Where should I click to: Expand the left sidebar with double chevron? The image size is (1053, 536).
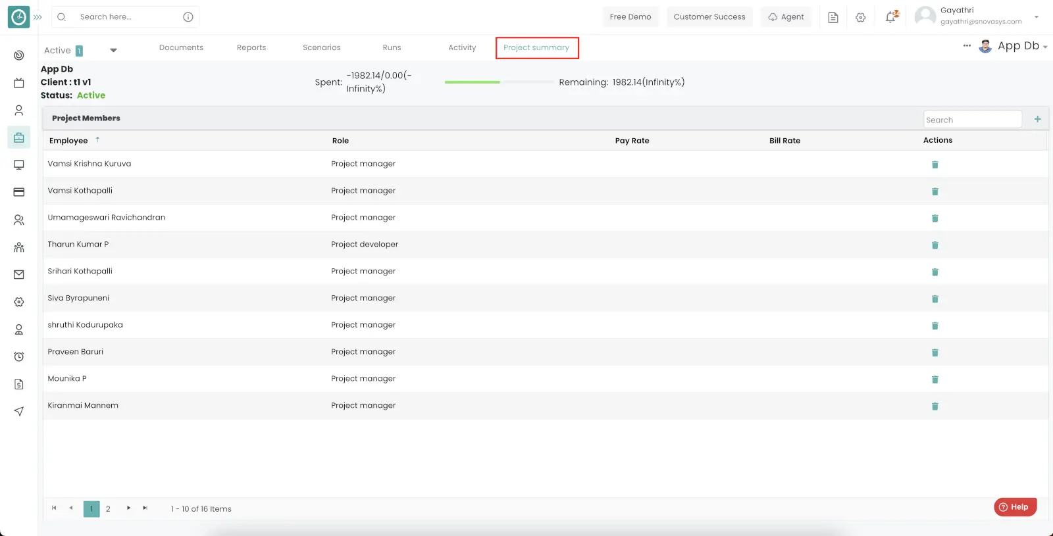(x=38, y=17)
